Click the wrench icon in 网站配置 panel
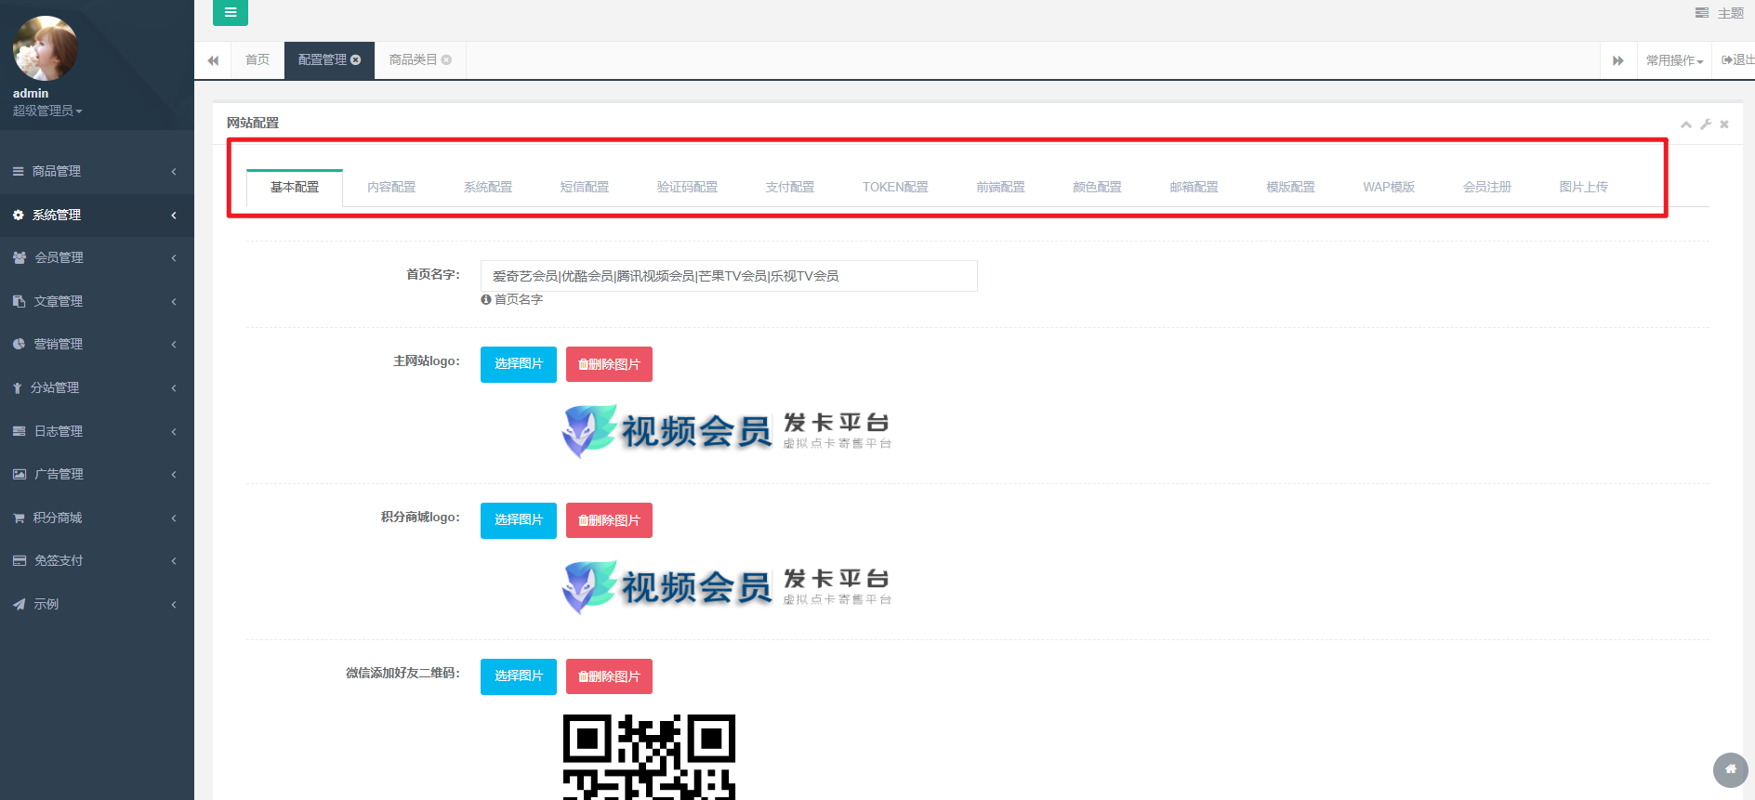 click(1706, 125)
